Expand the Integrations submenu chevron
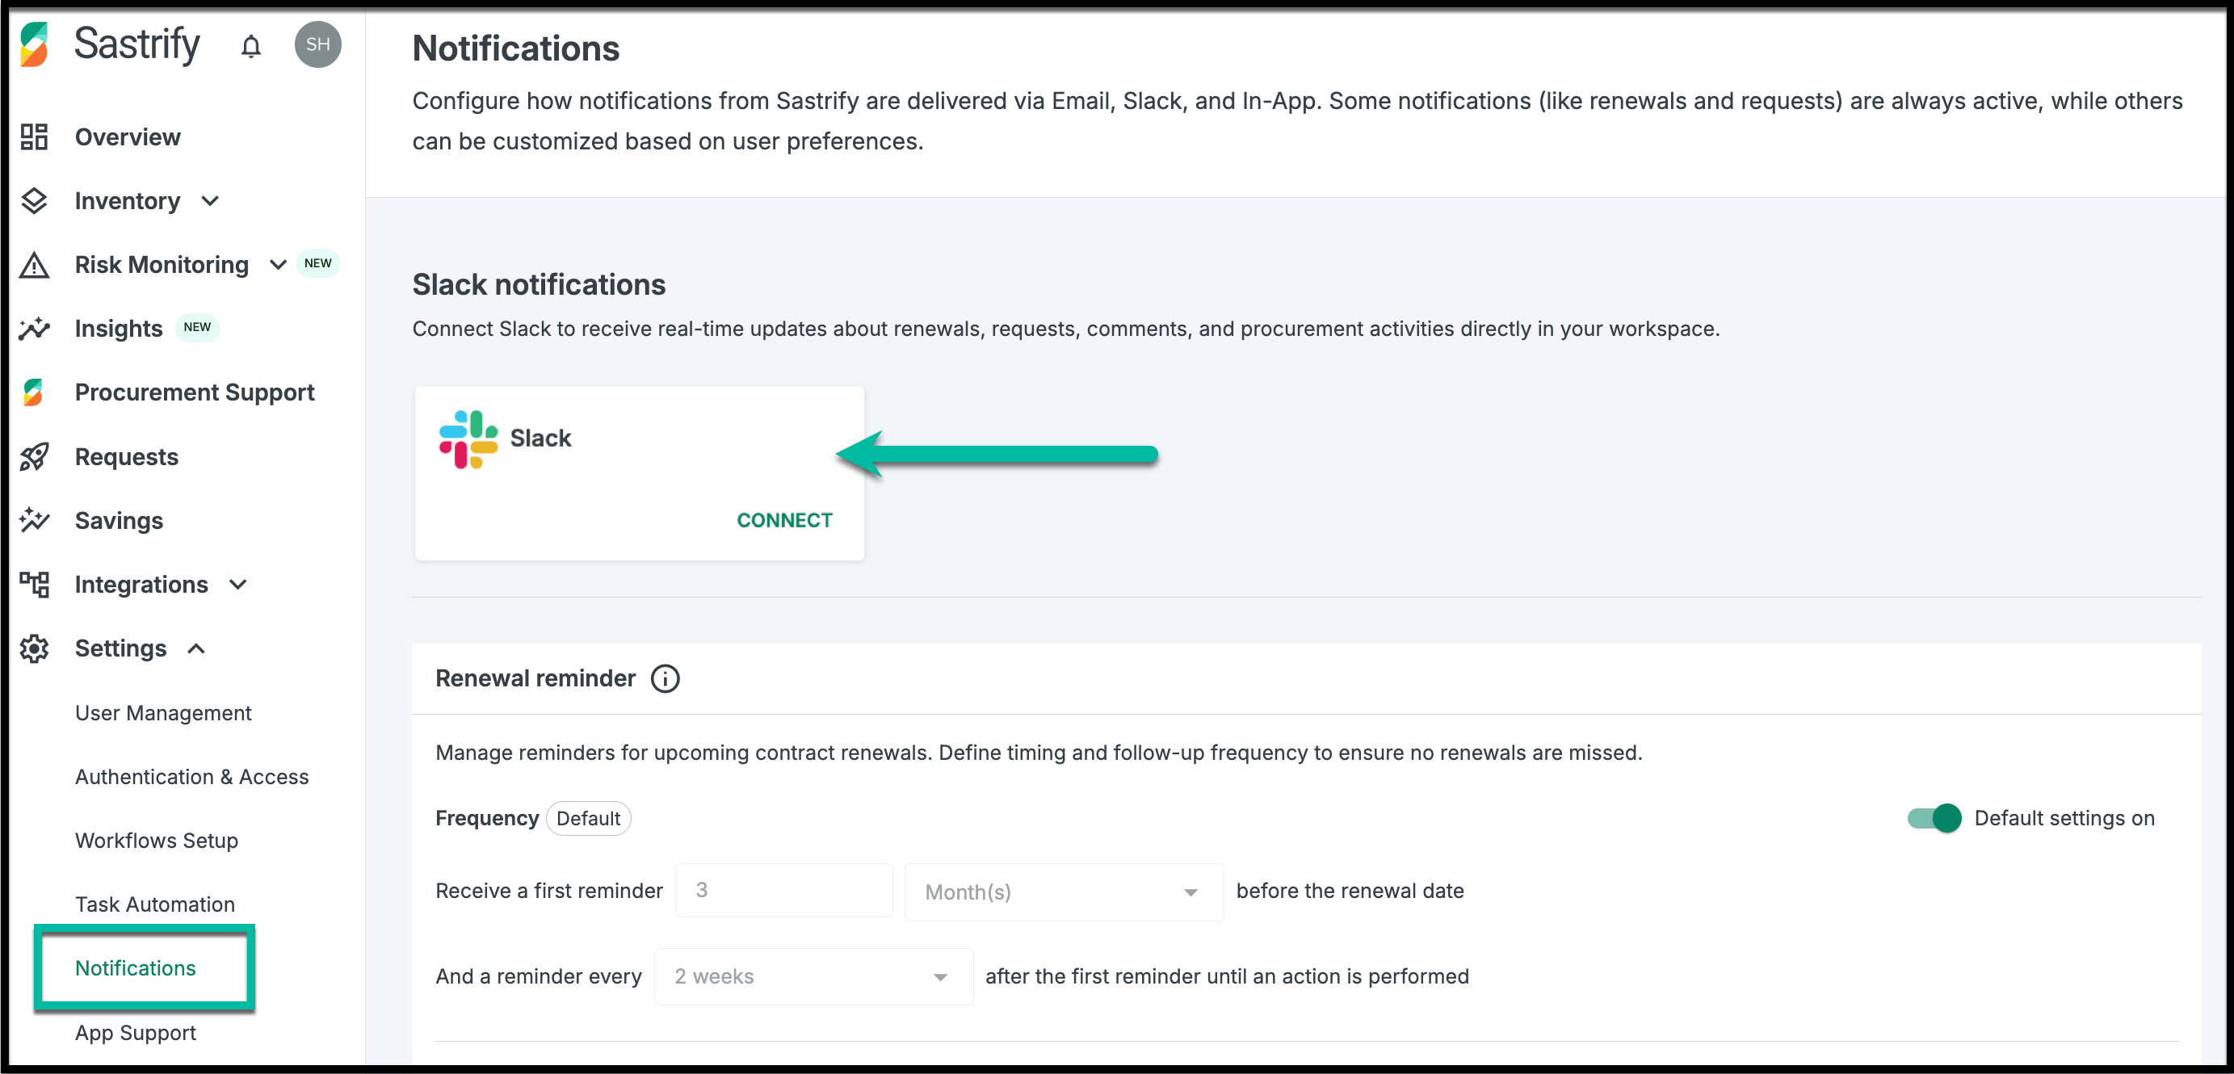Screen dimensions: 2234x1074 click(238, 585)
